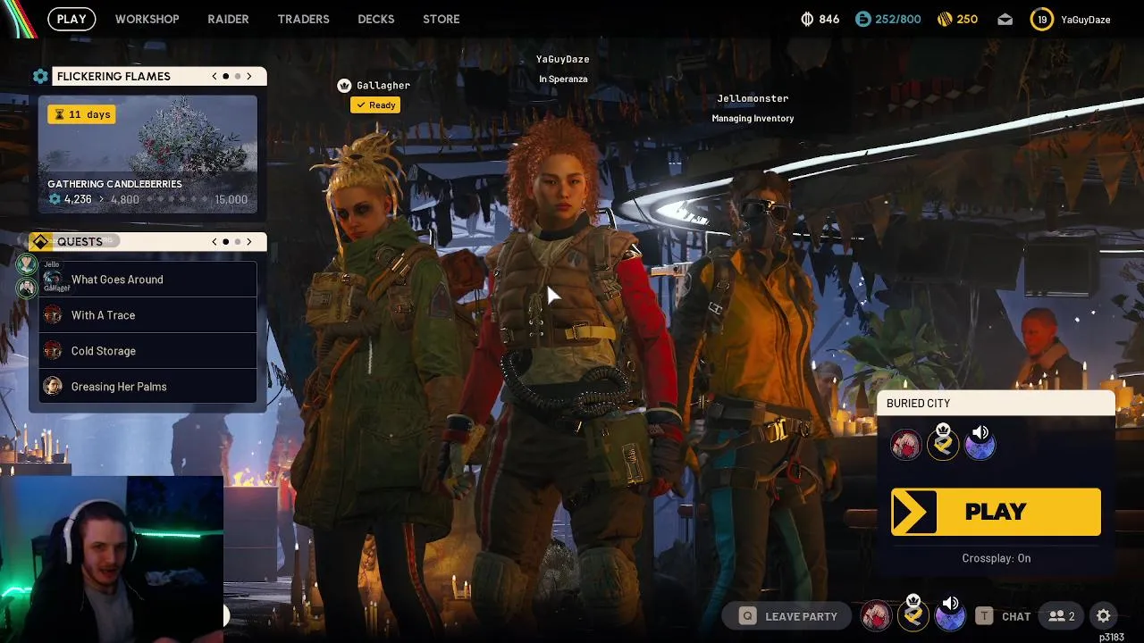Open the RAIDER tab
The width and height of the screenshot is (1144, 643).
[228, 19]
